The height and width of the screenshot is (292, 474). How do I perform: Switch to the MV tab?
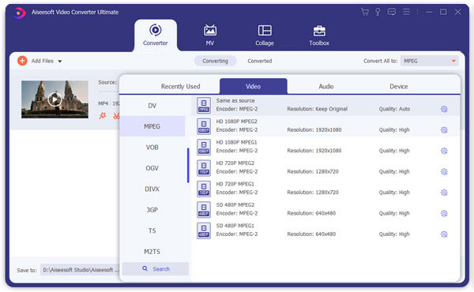210,35
